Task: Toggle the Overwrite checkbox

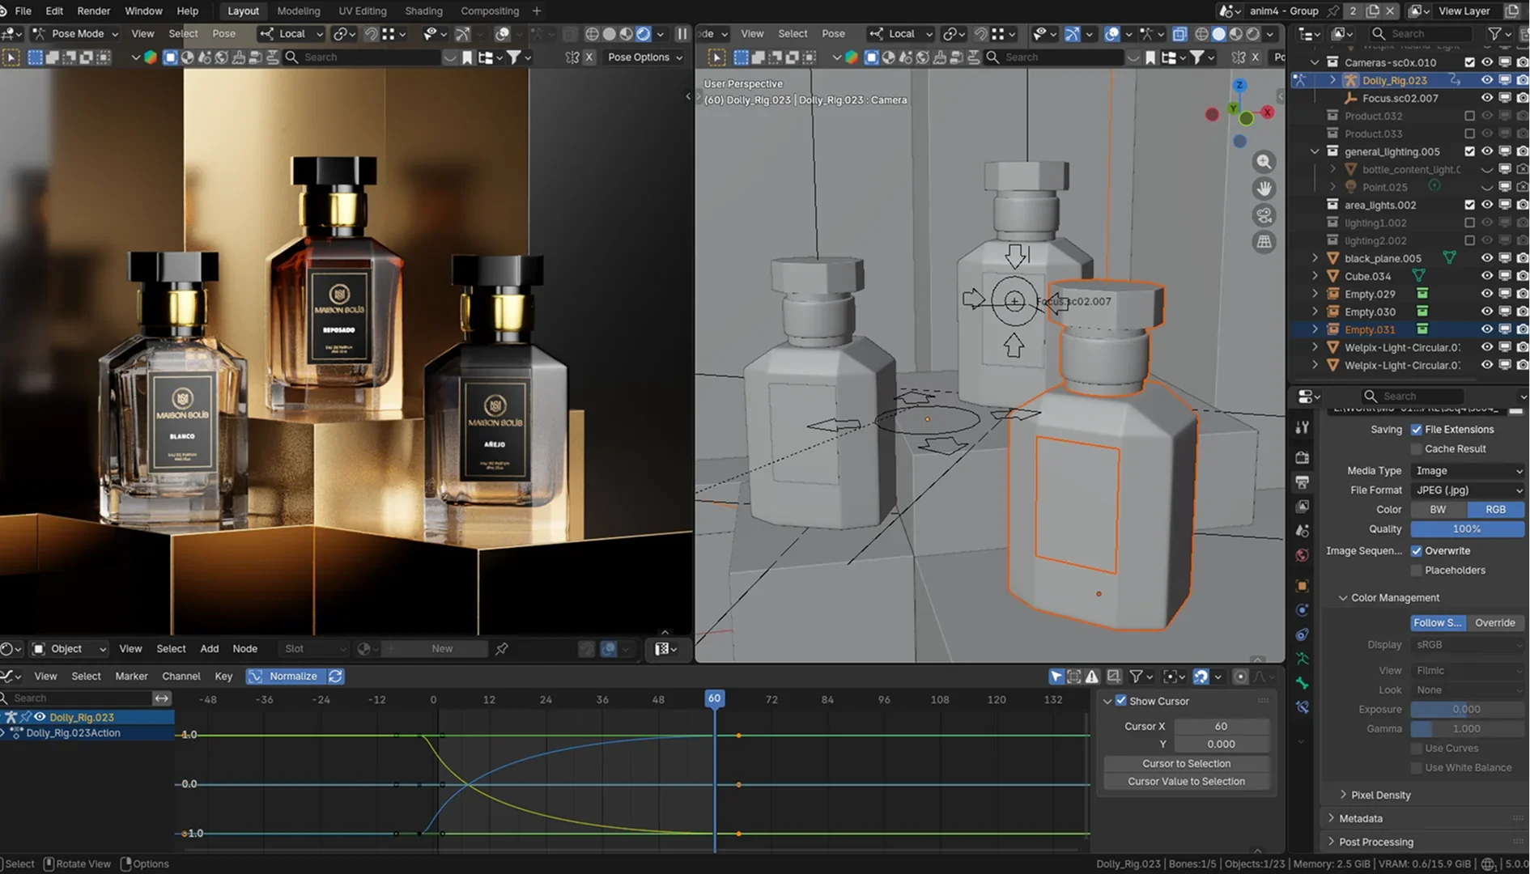Action: click(x=1416, y=551)
